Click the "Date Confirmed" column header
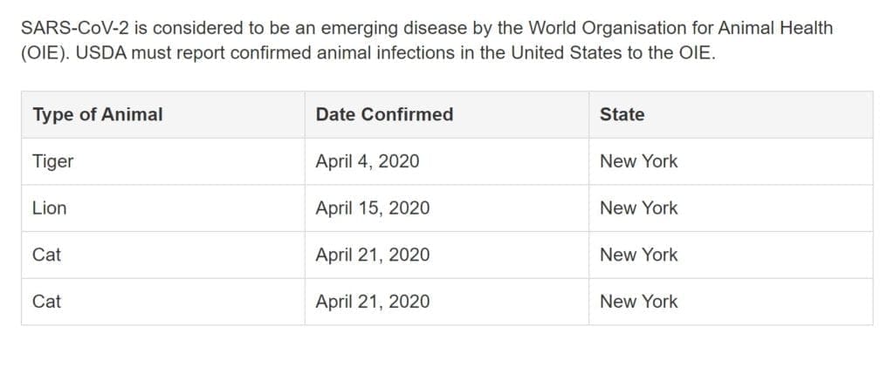This screenshot has width=894, height=388. point(447,114)
